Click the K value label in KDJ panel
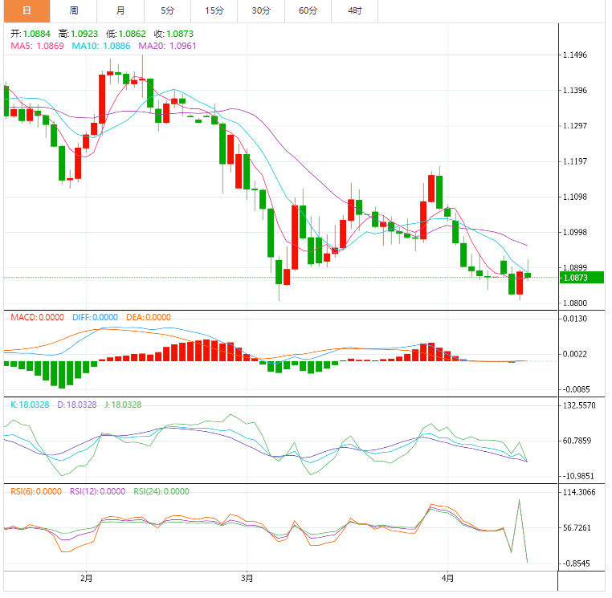612x598 pixels. 30,405
